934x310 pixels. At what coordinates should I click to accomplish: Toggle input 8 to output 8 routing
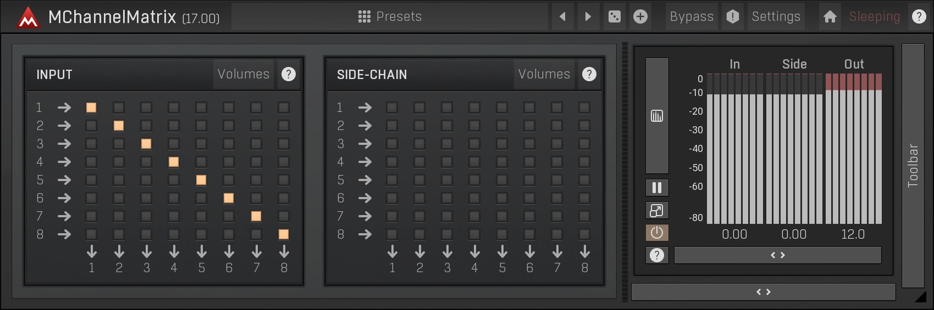[284, 234]
